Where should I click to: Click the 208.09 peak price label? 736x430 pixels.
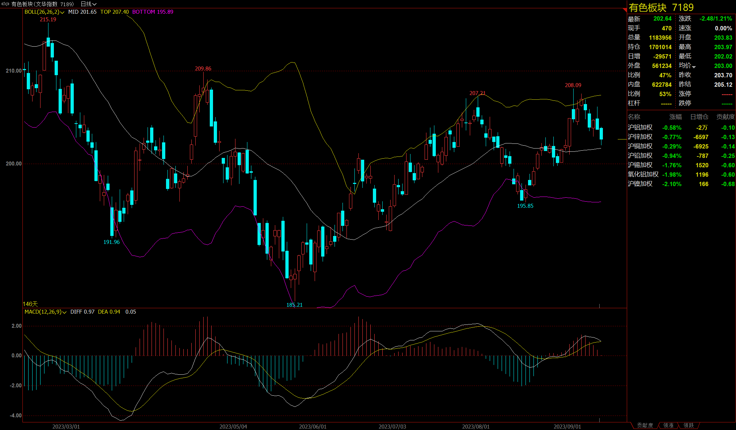click(573, 85)
